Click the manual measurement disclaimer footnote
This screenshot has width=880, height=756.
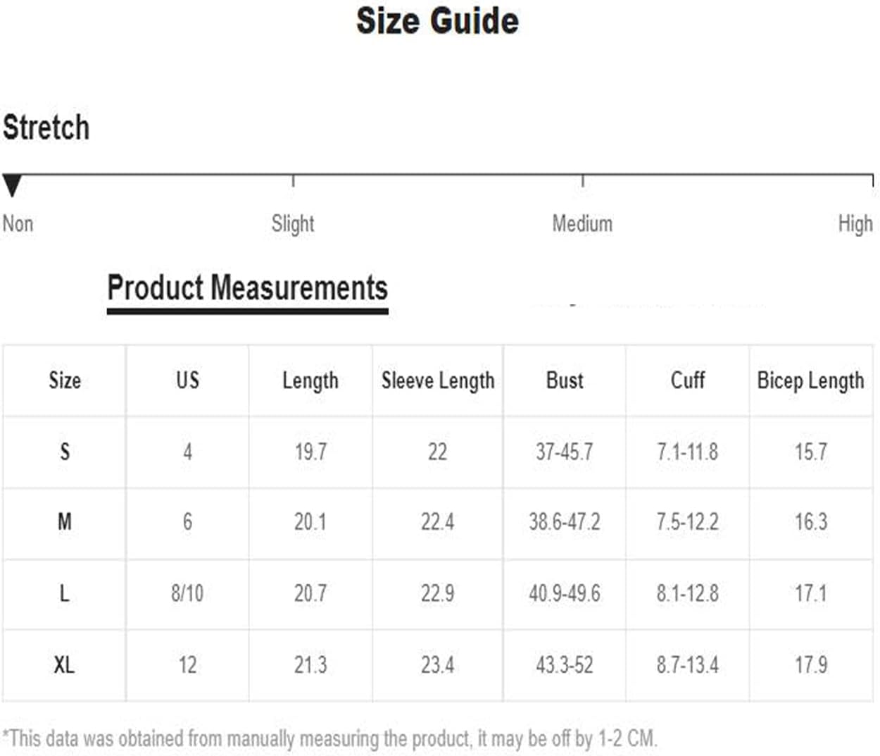coord(329,738)
